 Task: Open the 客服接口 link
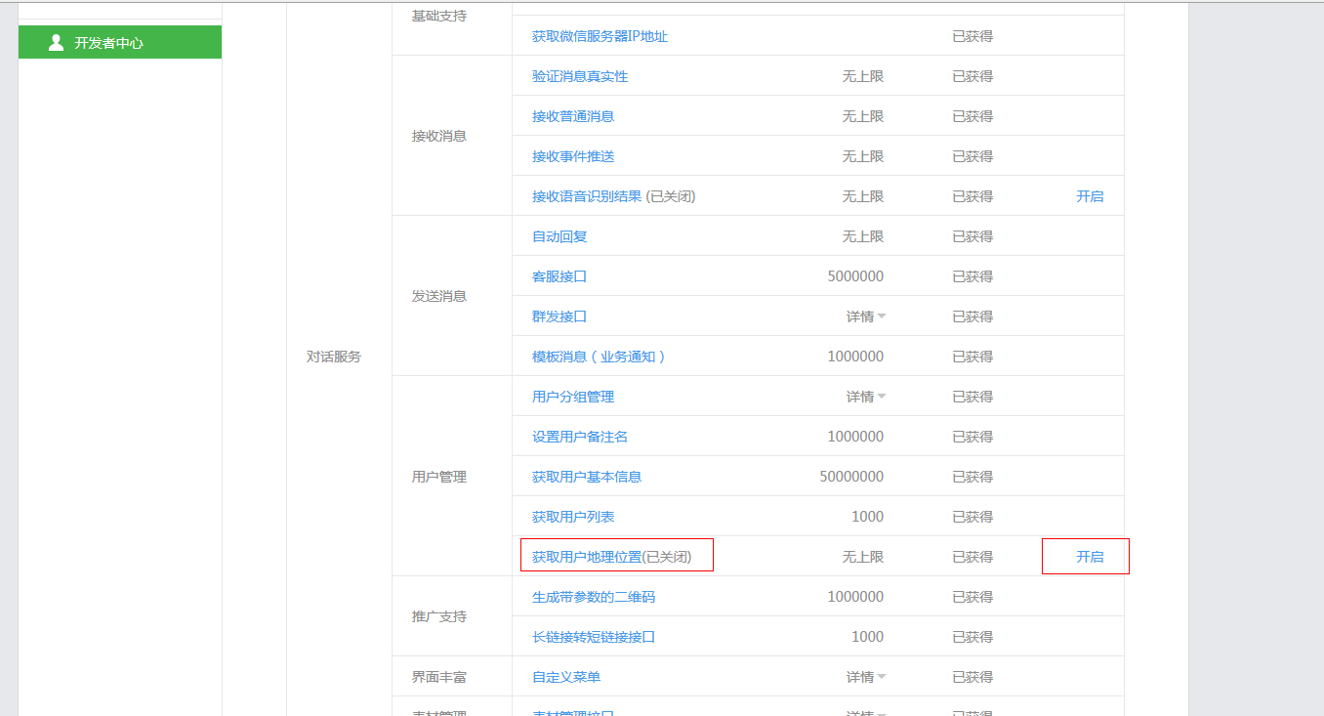coord(558,275)
